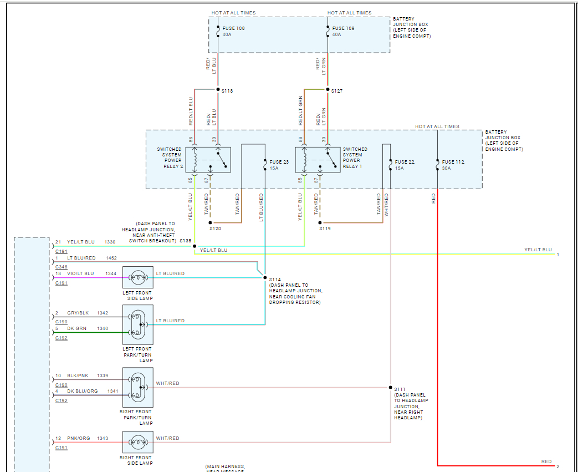Click the Fuse 109 40A symbol
Viewport: 578px width, 472px height.
click(328, 32)
